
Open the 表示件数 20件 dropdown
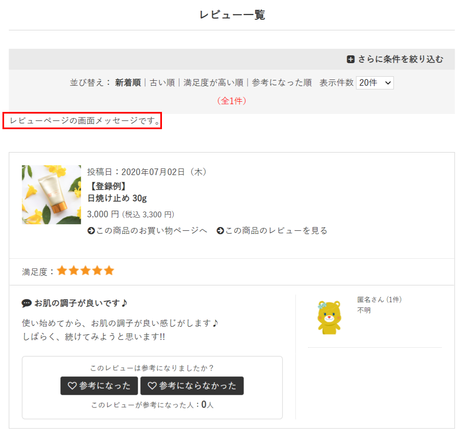coord(375,83)
